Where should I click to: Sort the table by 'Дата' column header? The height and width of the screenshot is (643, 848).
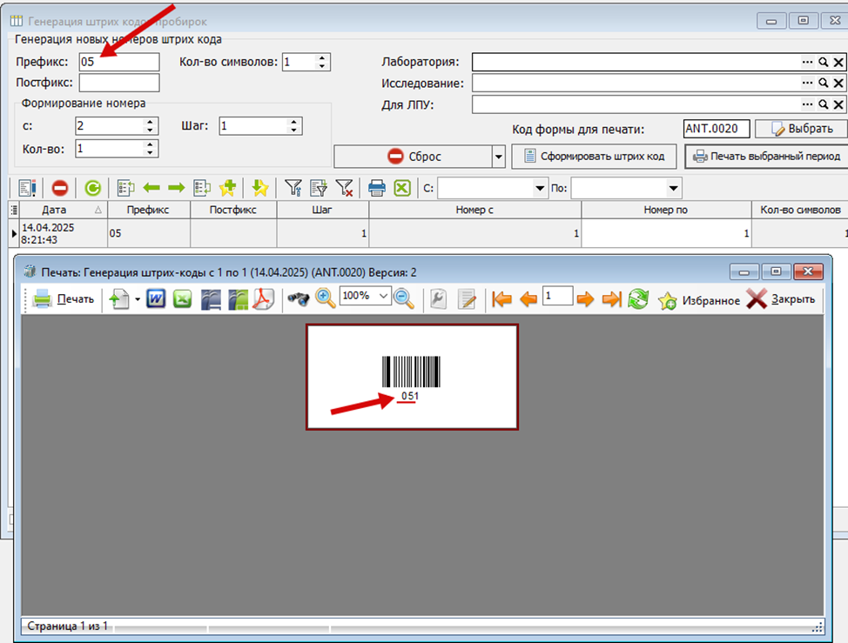point(52,210)
